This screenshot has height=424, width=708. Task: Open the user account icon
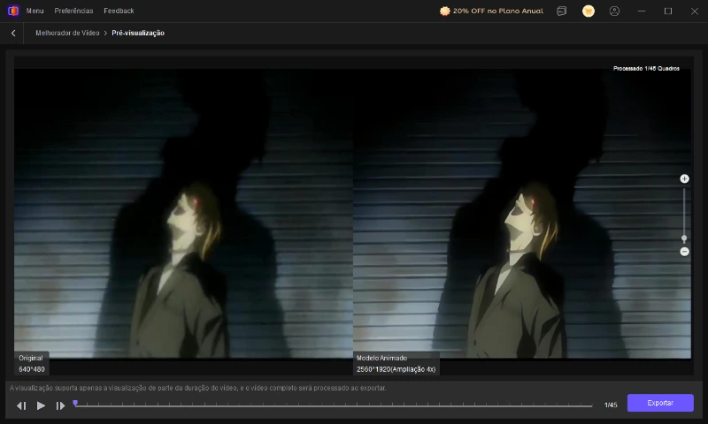pyautogui.click(x=614, y=11)
